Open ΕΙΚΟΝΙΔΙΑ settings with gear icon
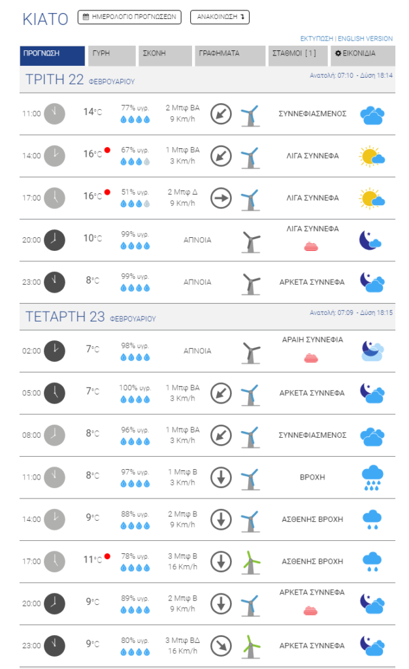Image resolution: width=409 pixels, height=669 pixels. click(363, 56)
